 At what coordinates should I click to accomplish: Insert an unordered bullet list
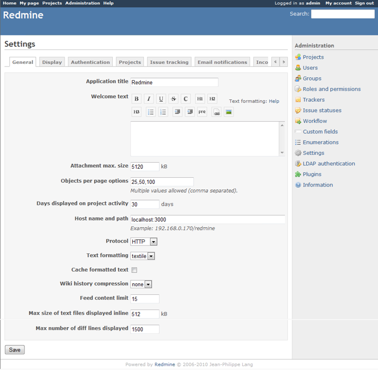click(151, 112)
